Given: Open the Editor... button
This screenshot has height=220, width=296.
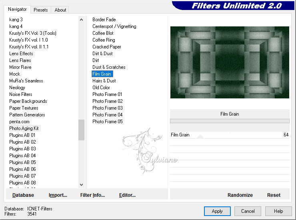Looking at the screenshot, I should [x=127, y=195].
